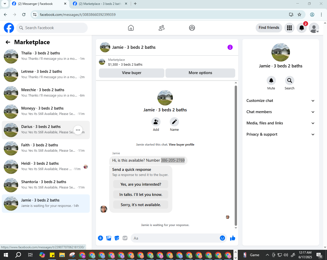Open the Windows Start button
The height and width of the screenshot is (260, 327).
click(x=6, y=255)
